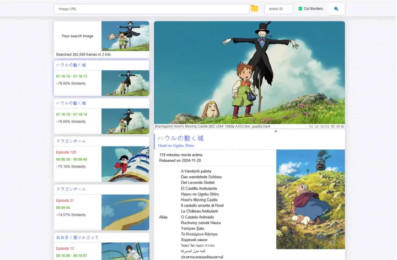Open the folder icon to upload image
The width and height of the screenshot is (397, 260).
pyautogui.click(x=254, y=9)
